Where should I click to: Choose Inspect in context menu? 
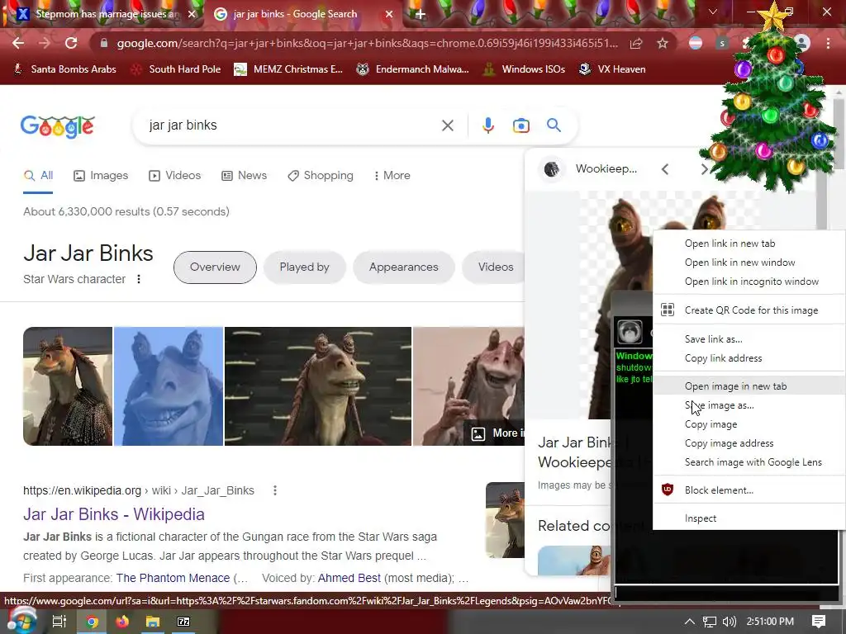[749, 518]
